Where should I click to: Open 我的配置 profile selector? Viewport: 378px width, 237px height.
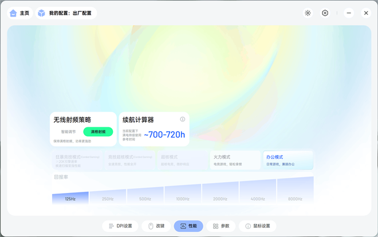[x=66, y=13]
